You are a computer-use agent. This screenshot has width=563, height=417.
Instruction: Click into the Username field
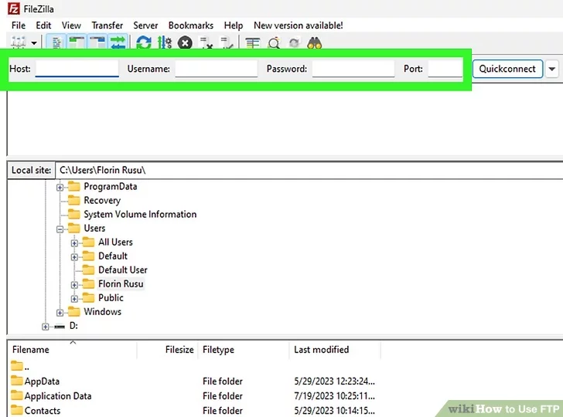coord(217,69)
